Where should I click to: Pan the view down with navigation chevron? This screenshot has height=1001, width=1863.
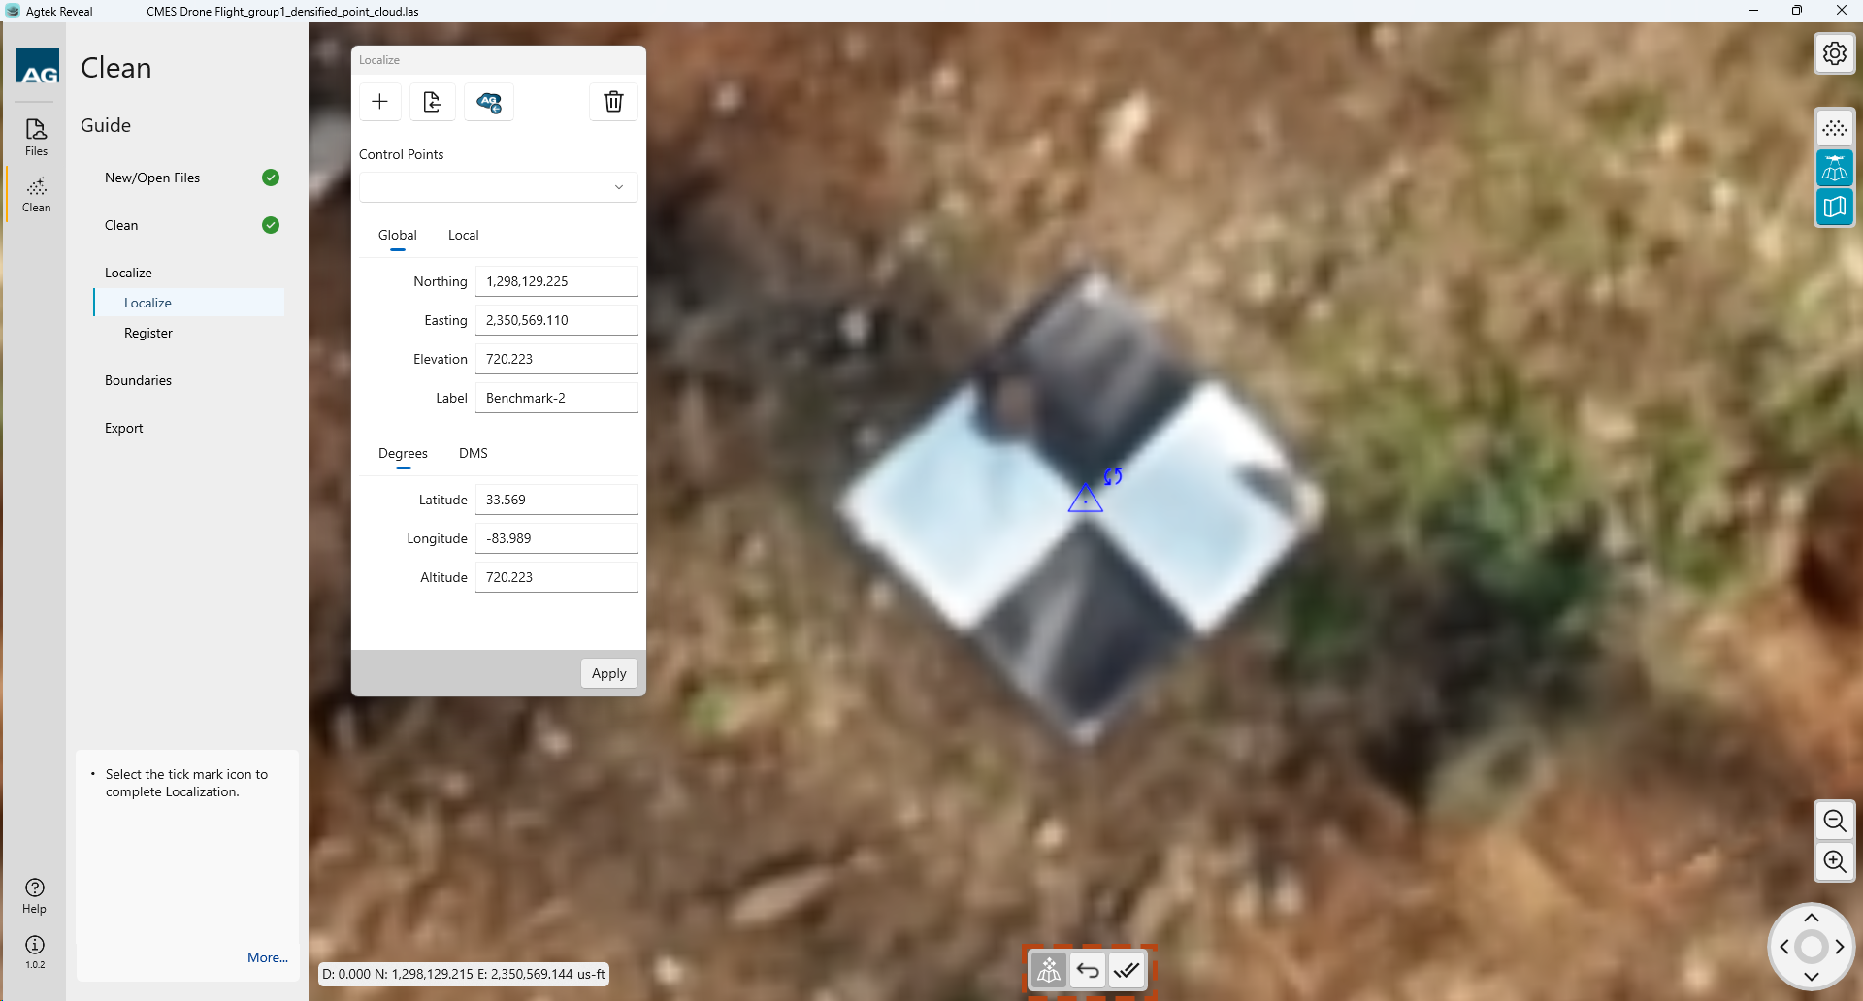click(x=1811, y=976)
